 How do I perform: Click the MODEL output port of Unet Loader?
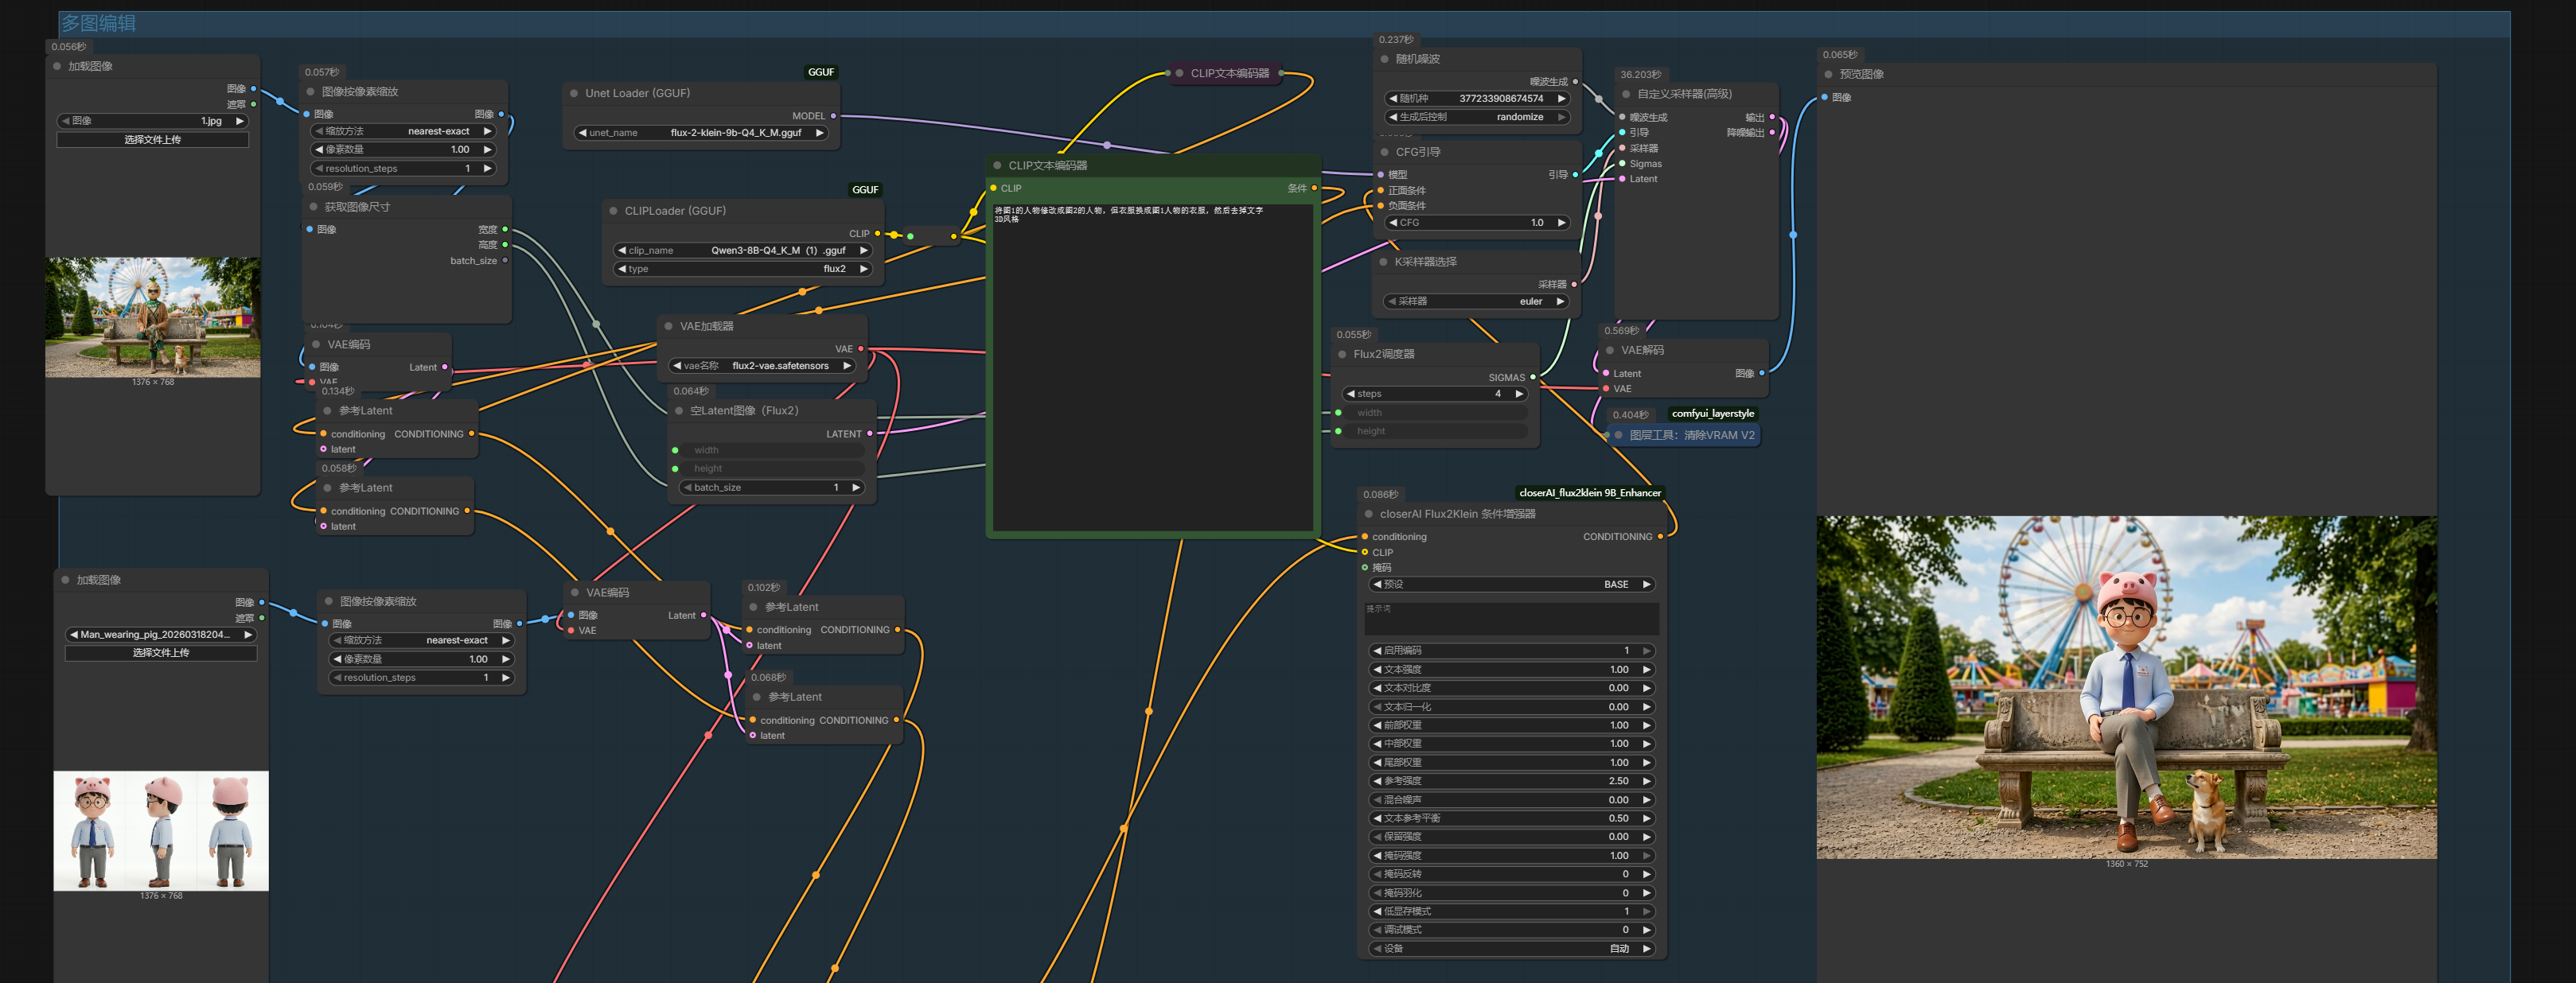coord(833,116)
